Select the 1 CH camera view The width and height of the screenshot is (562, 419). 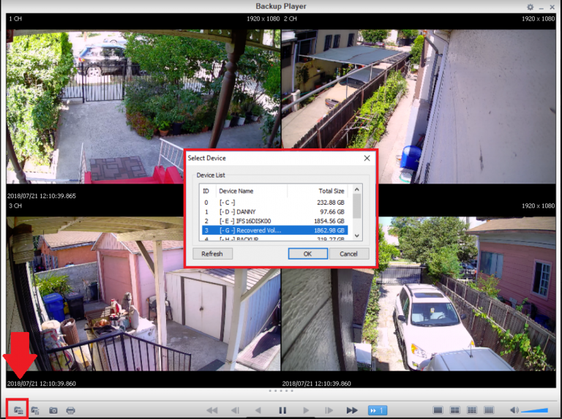[x=143, y=106]
